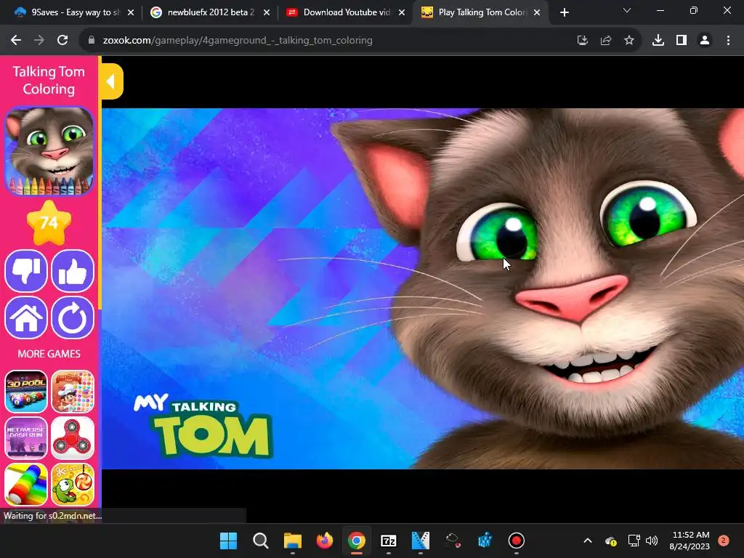
Task: Go back to the previous page
Action: click(x=16, y=41)
